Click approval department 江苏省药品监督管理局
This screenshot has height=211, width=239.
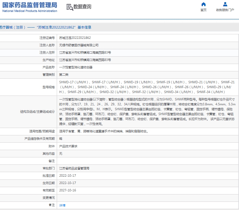point(74,168)
